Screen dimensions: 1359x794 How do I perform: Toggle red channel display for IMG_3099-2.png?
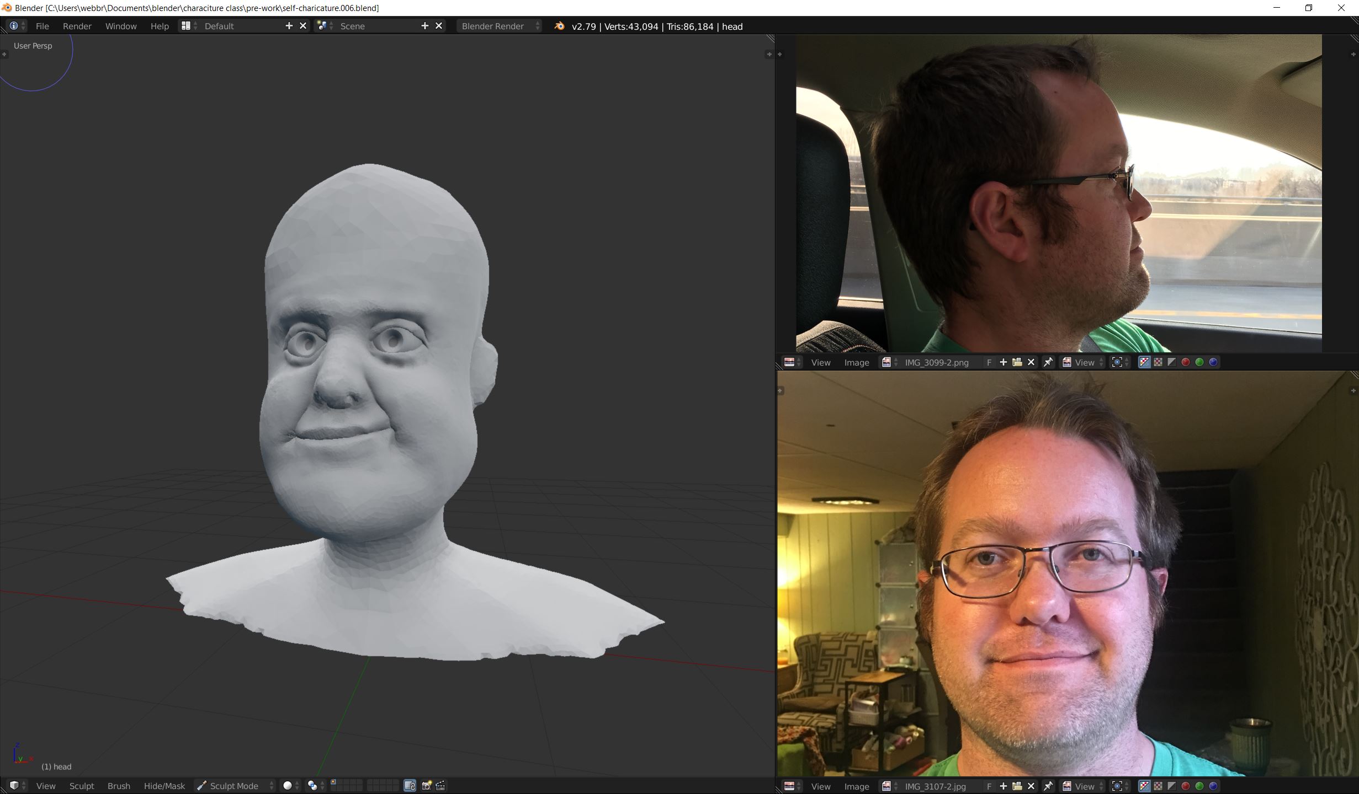(x=1186, y=362)
